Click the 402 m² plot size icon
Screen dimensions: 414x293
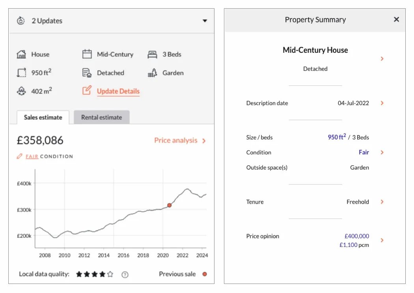tap(21, 91)
